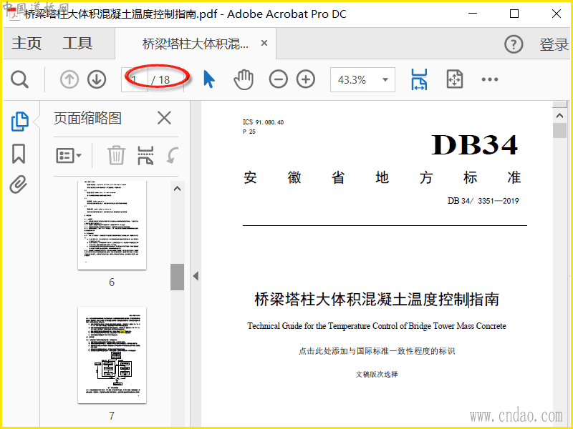Screen dimensions: 573x429
Task: Close the page thumbnails panel
Action: (x=164, y=118)
